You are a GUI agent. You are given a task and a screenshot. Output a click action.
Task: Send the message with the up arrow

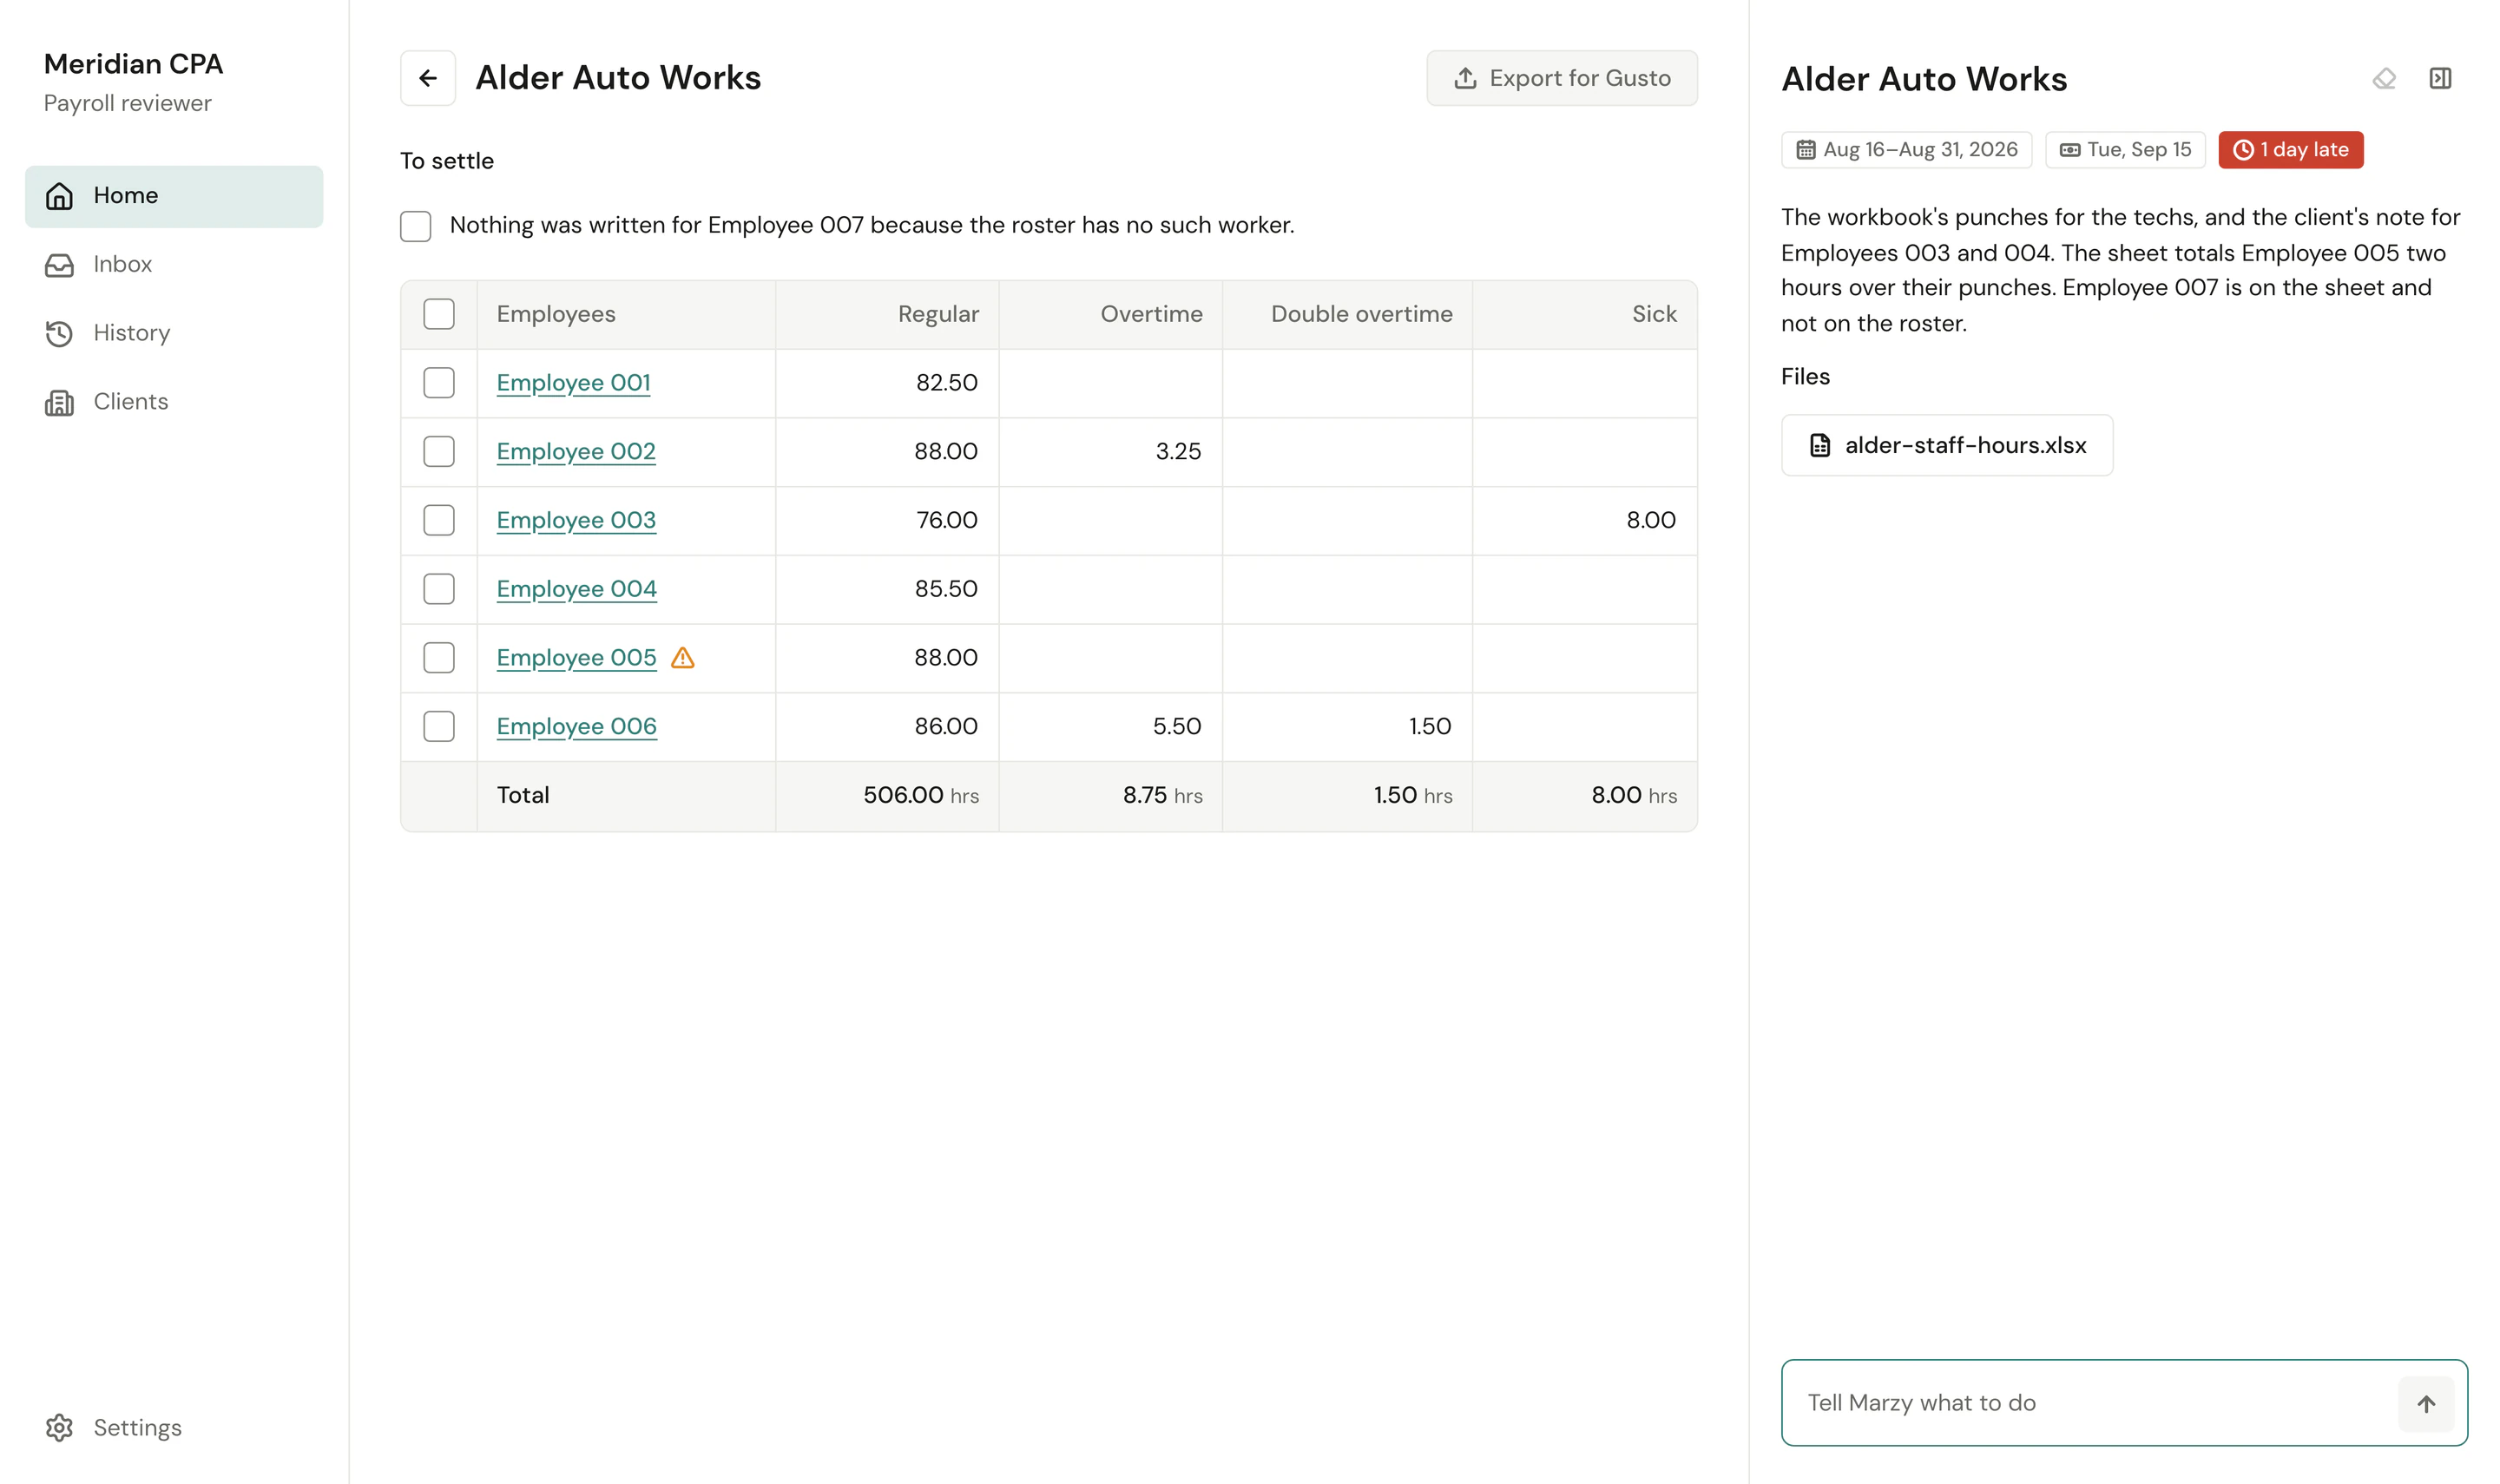(x=2426, y=1404)
